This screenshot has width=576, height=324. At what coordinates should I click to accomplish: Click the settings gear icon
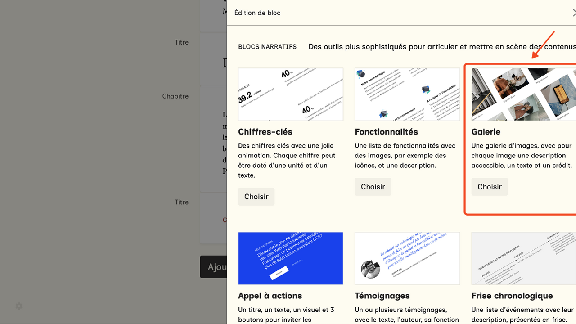[19, 306]
